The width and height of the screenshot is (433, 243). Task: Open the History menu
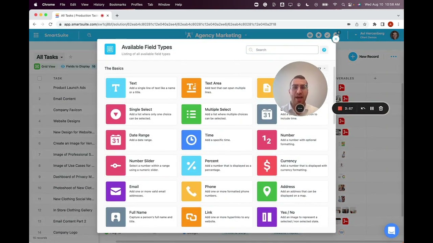tap(99, 4)
